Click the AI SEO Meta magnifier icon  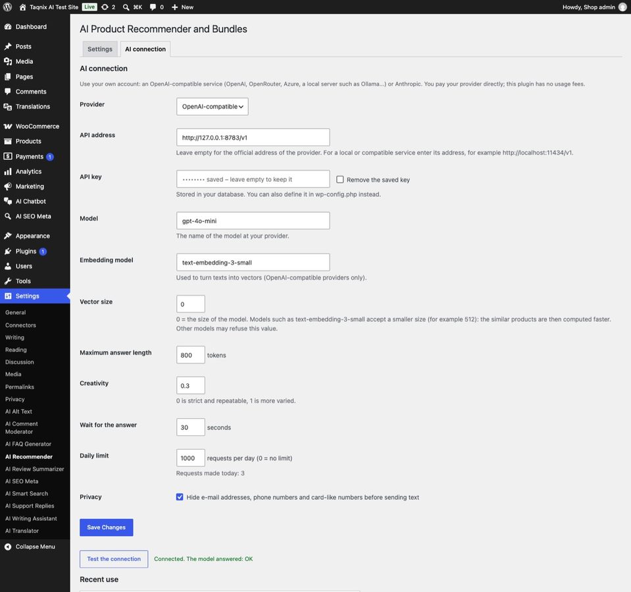coord(8,216)
